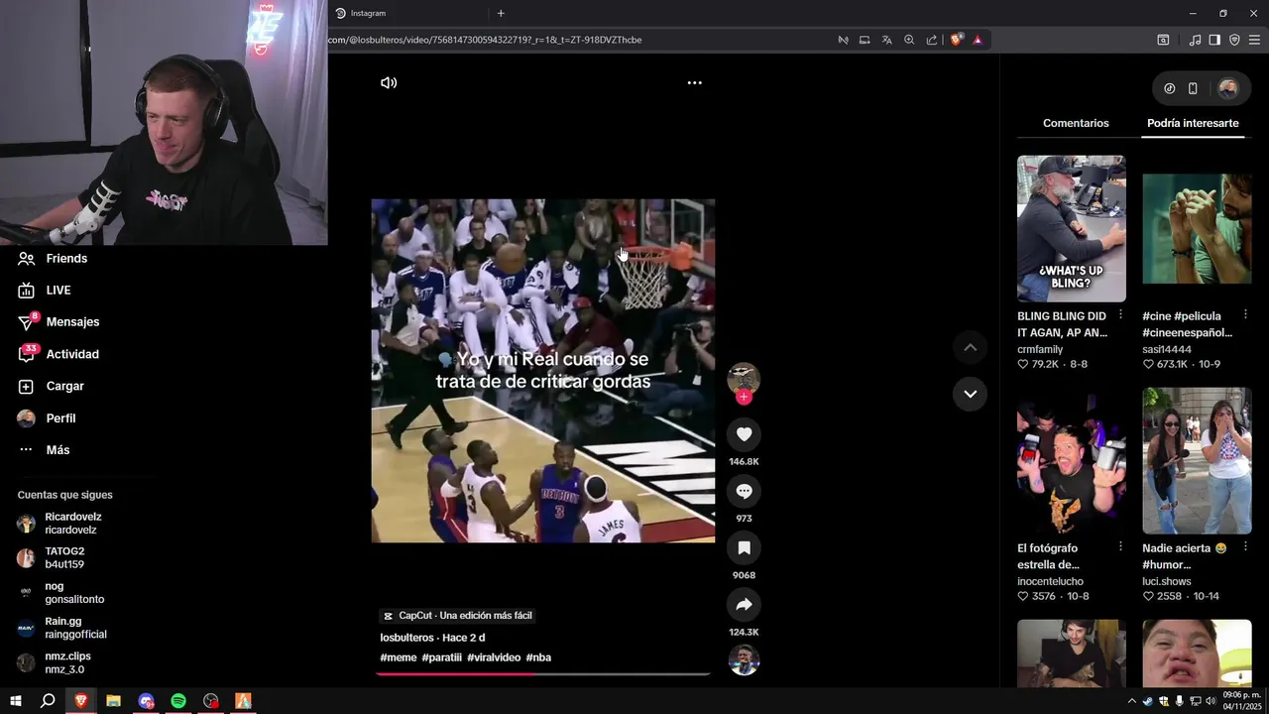Open the Brave Shields lion icon
Viewport: 1269px width, 714px height.
click(x=956, y=40)
